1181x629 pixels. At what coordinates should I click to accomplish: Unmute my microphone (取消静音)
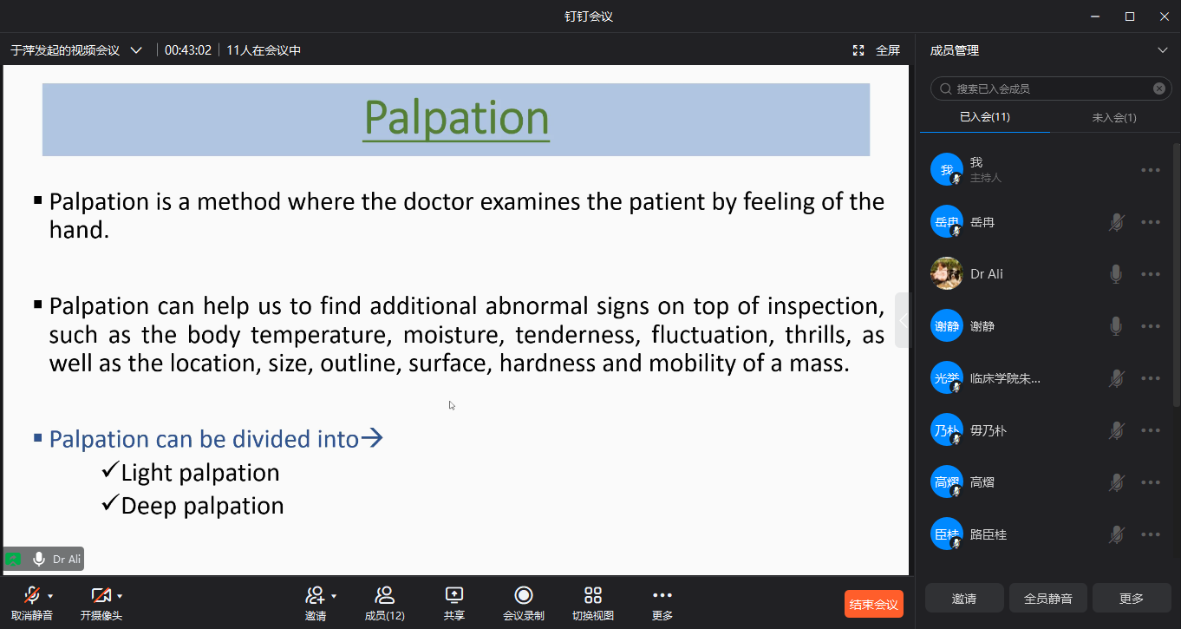click(x=32, y=595)
